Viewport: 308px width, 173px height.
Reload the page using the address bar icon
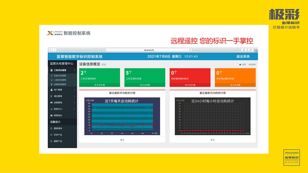[190, 50]
